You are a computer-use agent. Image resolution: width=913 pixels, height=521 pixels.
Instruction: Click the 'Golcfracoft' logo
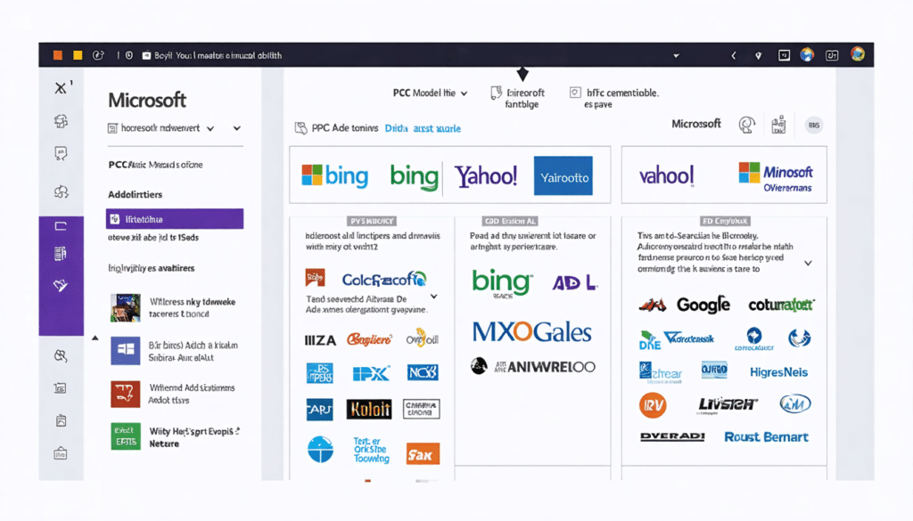(383, 280)
